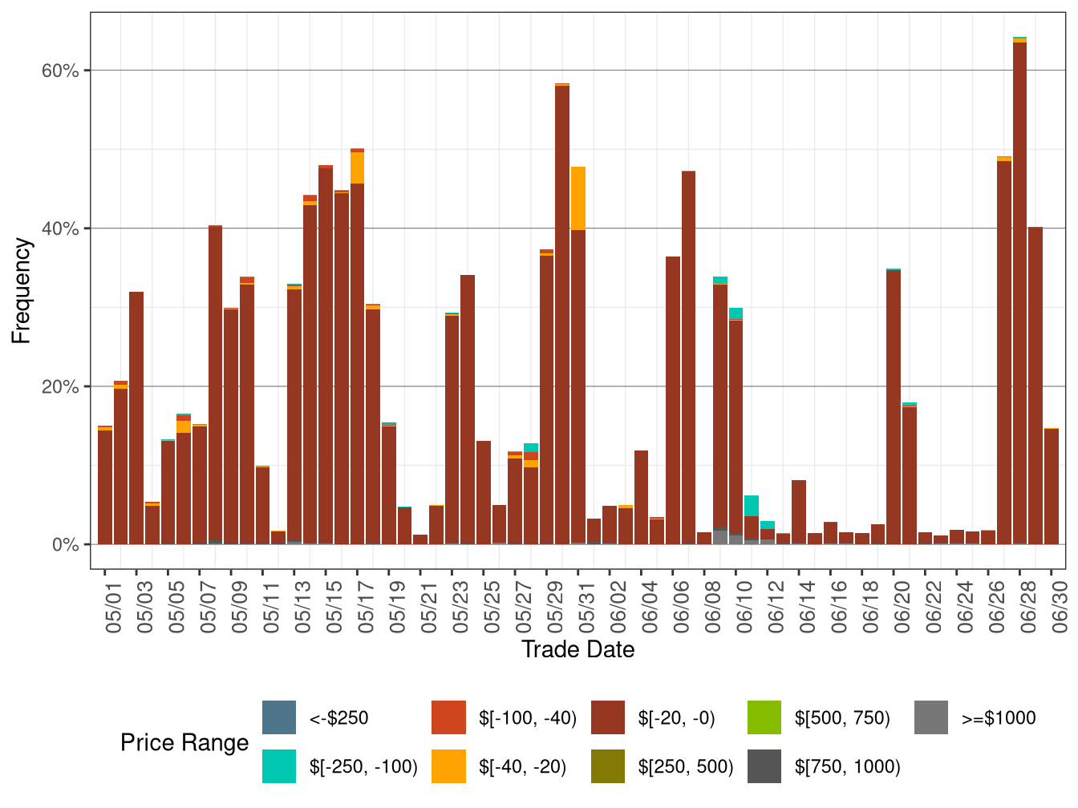
Task: Click the '>=$1000' legend label
Action: click(x=999, y=718)
